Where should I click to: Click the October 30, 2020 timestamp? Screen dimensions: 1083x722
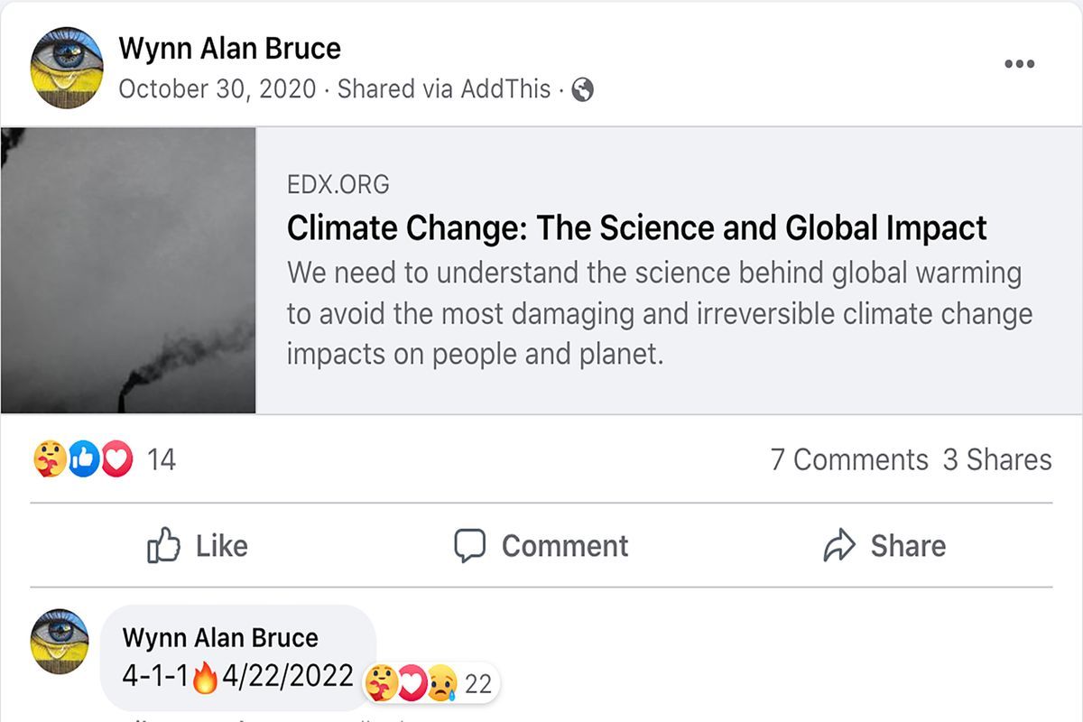click(x=218, y=89)
